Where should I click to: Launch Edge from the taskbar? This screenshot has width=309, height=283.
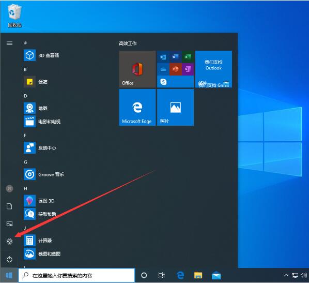(180, 275)
